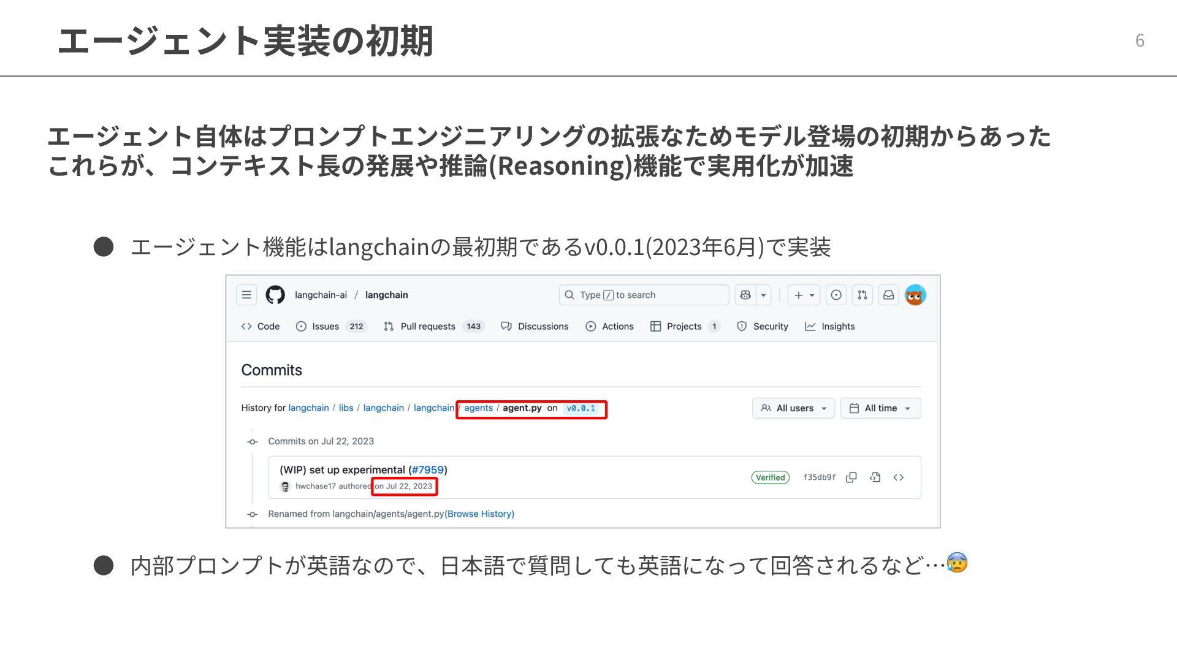Expand the Copilot dropdown arrow
The height and width of the screenshot is (662, 1177).
[763, 295]
